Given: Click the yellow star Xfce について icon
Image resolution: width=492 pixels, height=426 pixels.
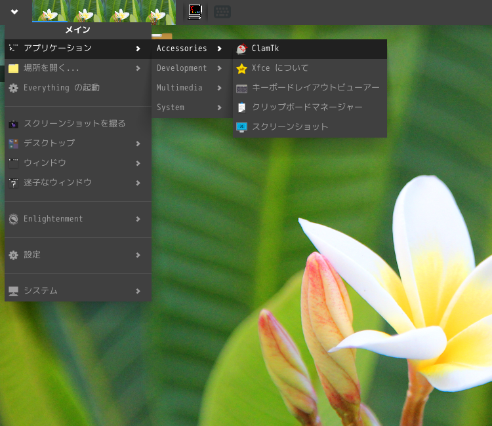Looking at the screenshot, I should (x=241, y=68).
